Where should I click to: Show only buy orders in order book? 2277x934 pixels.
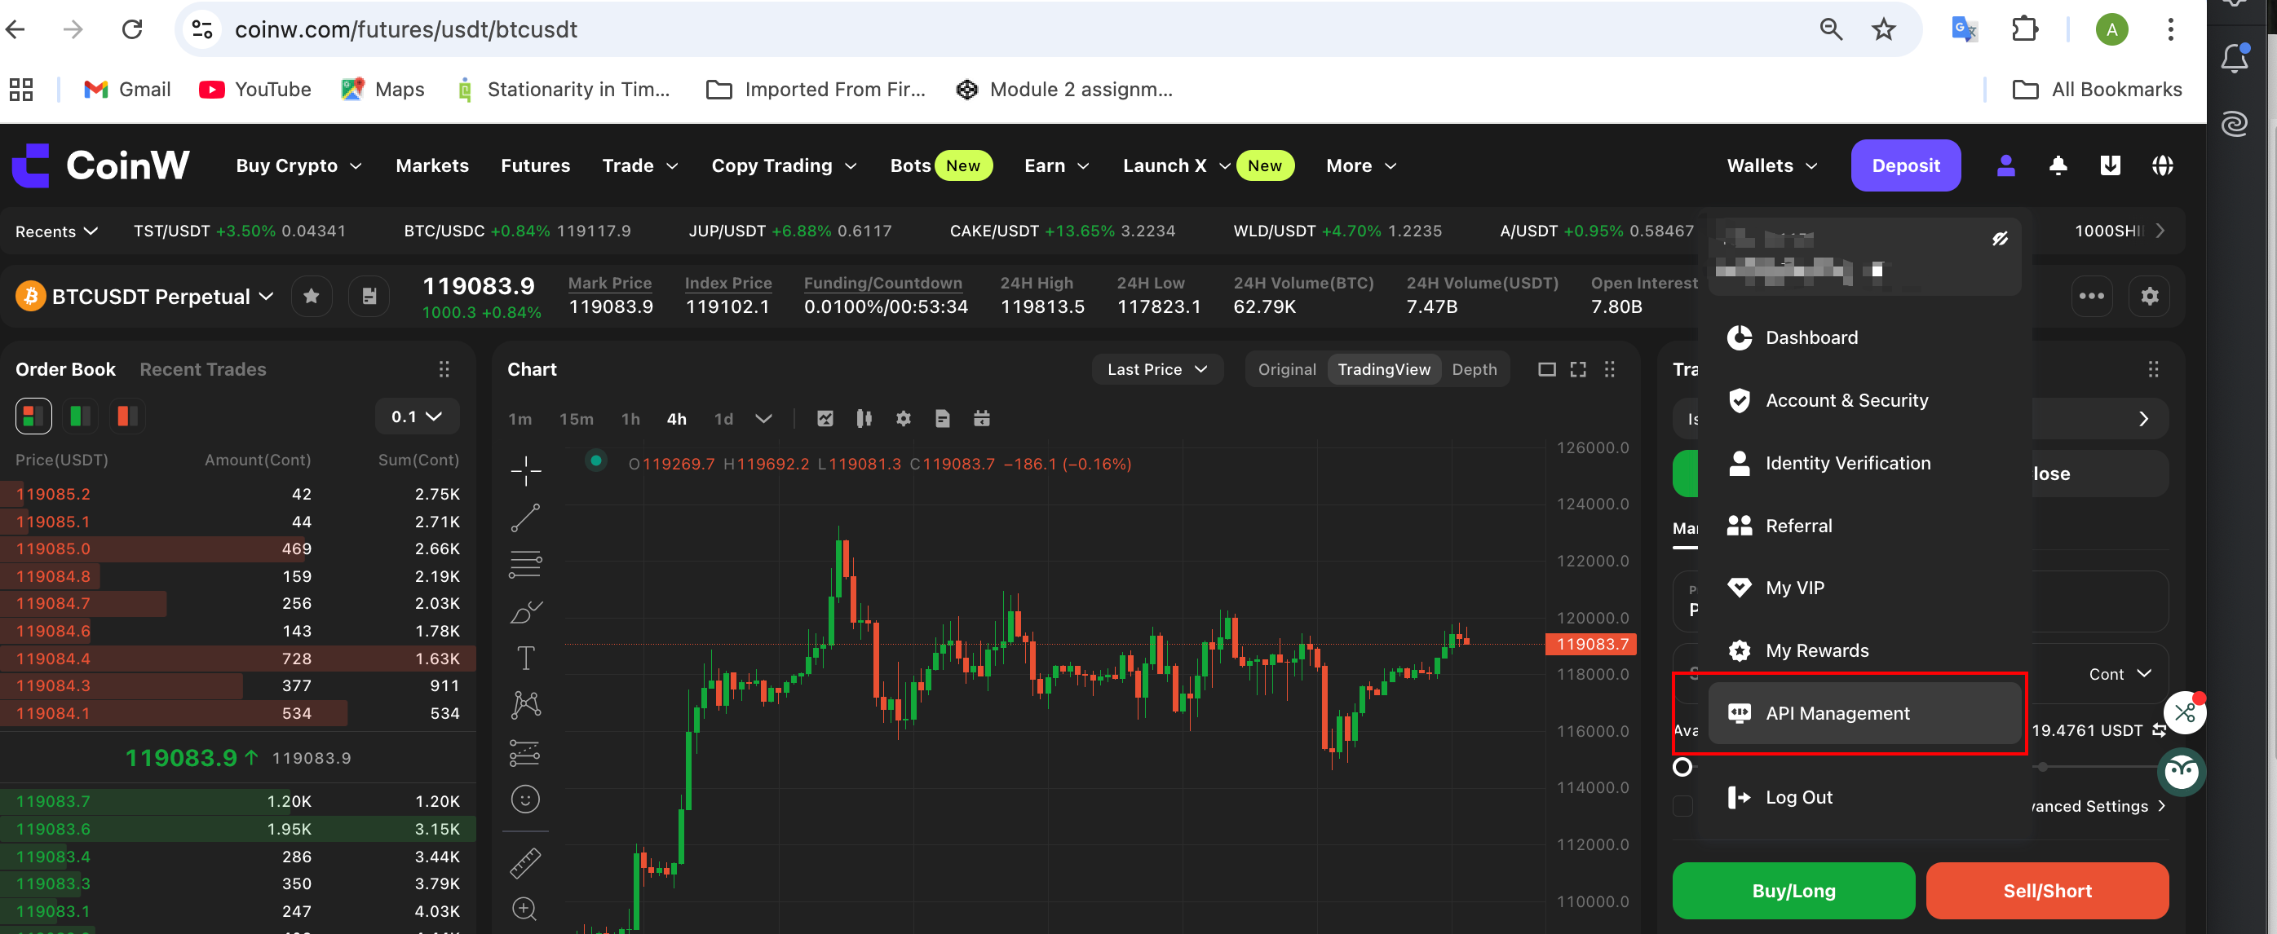[80, 416]
